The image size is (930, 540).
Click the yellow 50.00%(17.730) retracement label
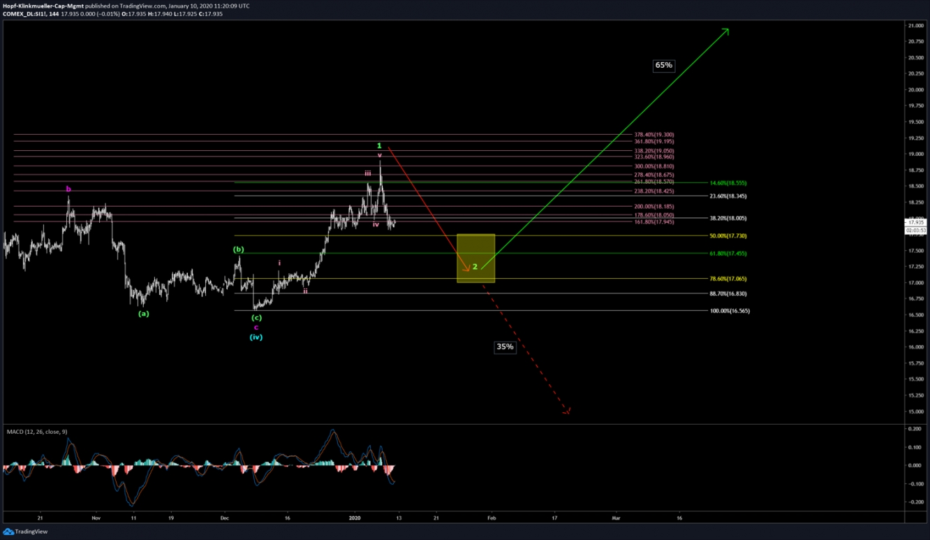pyautogui.click(x=730, y=236)
